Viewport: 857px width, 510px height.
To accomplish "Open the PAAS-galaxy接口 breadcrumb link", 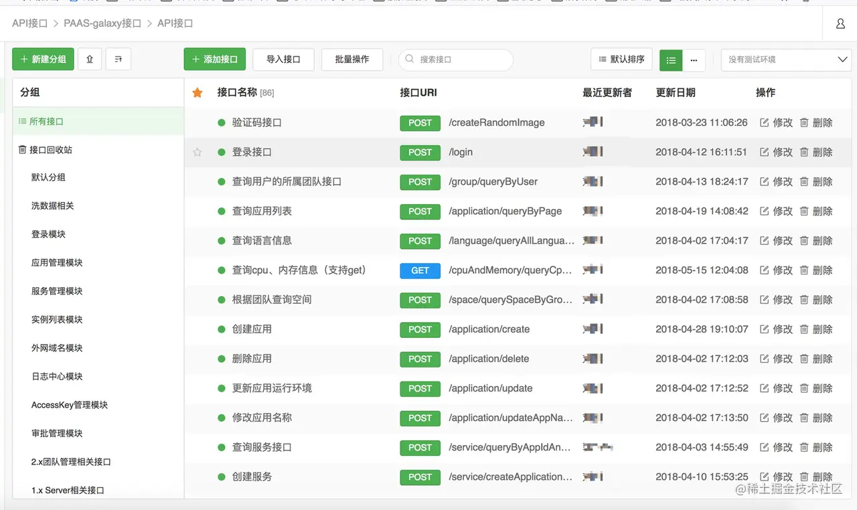I will (x=102, y=23).
